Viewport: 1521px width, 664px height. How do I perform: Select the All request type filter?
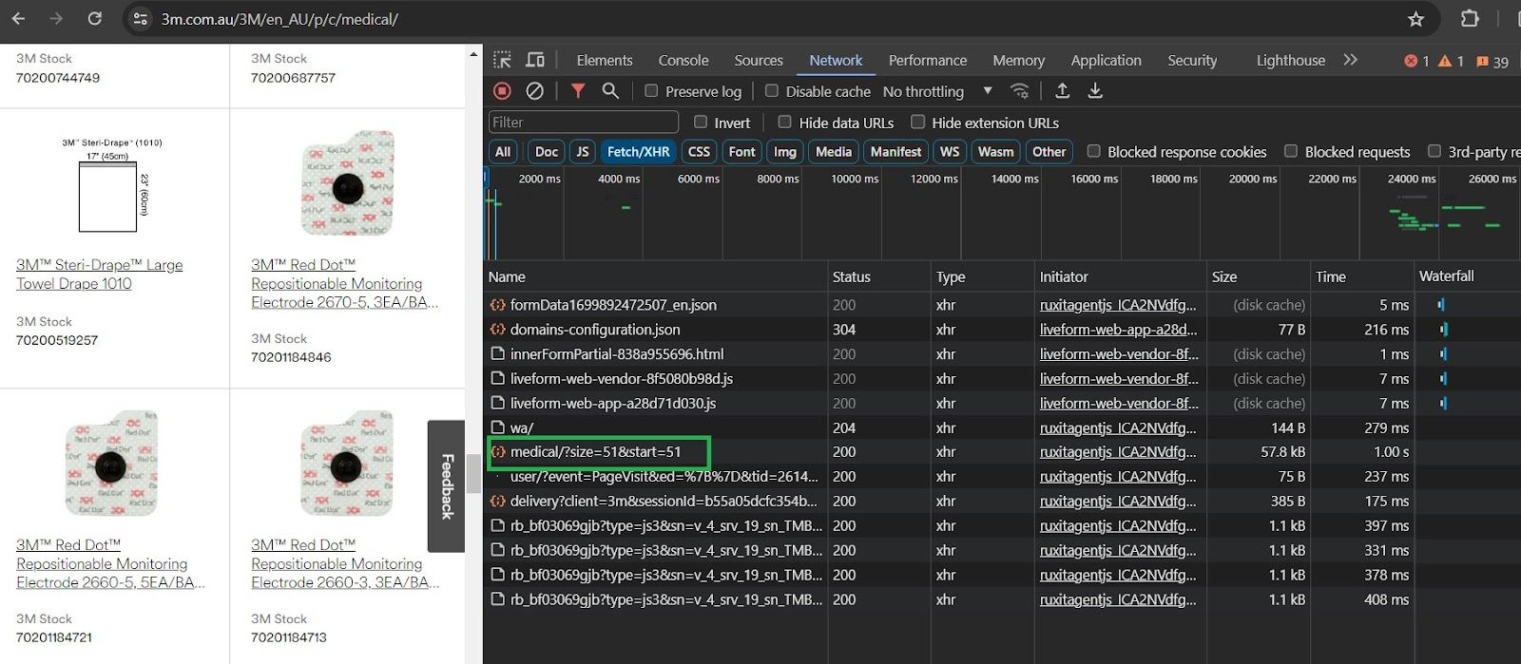click(503, 151)
